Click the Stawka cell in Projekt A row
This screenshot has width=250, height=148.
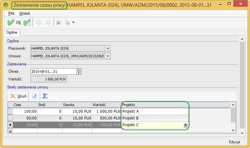77,111
